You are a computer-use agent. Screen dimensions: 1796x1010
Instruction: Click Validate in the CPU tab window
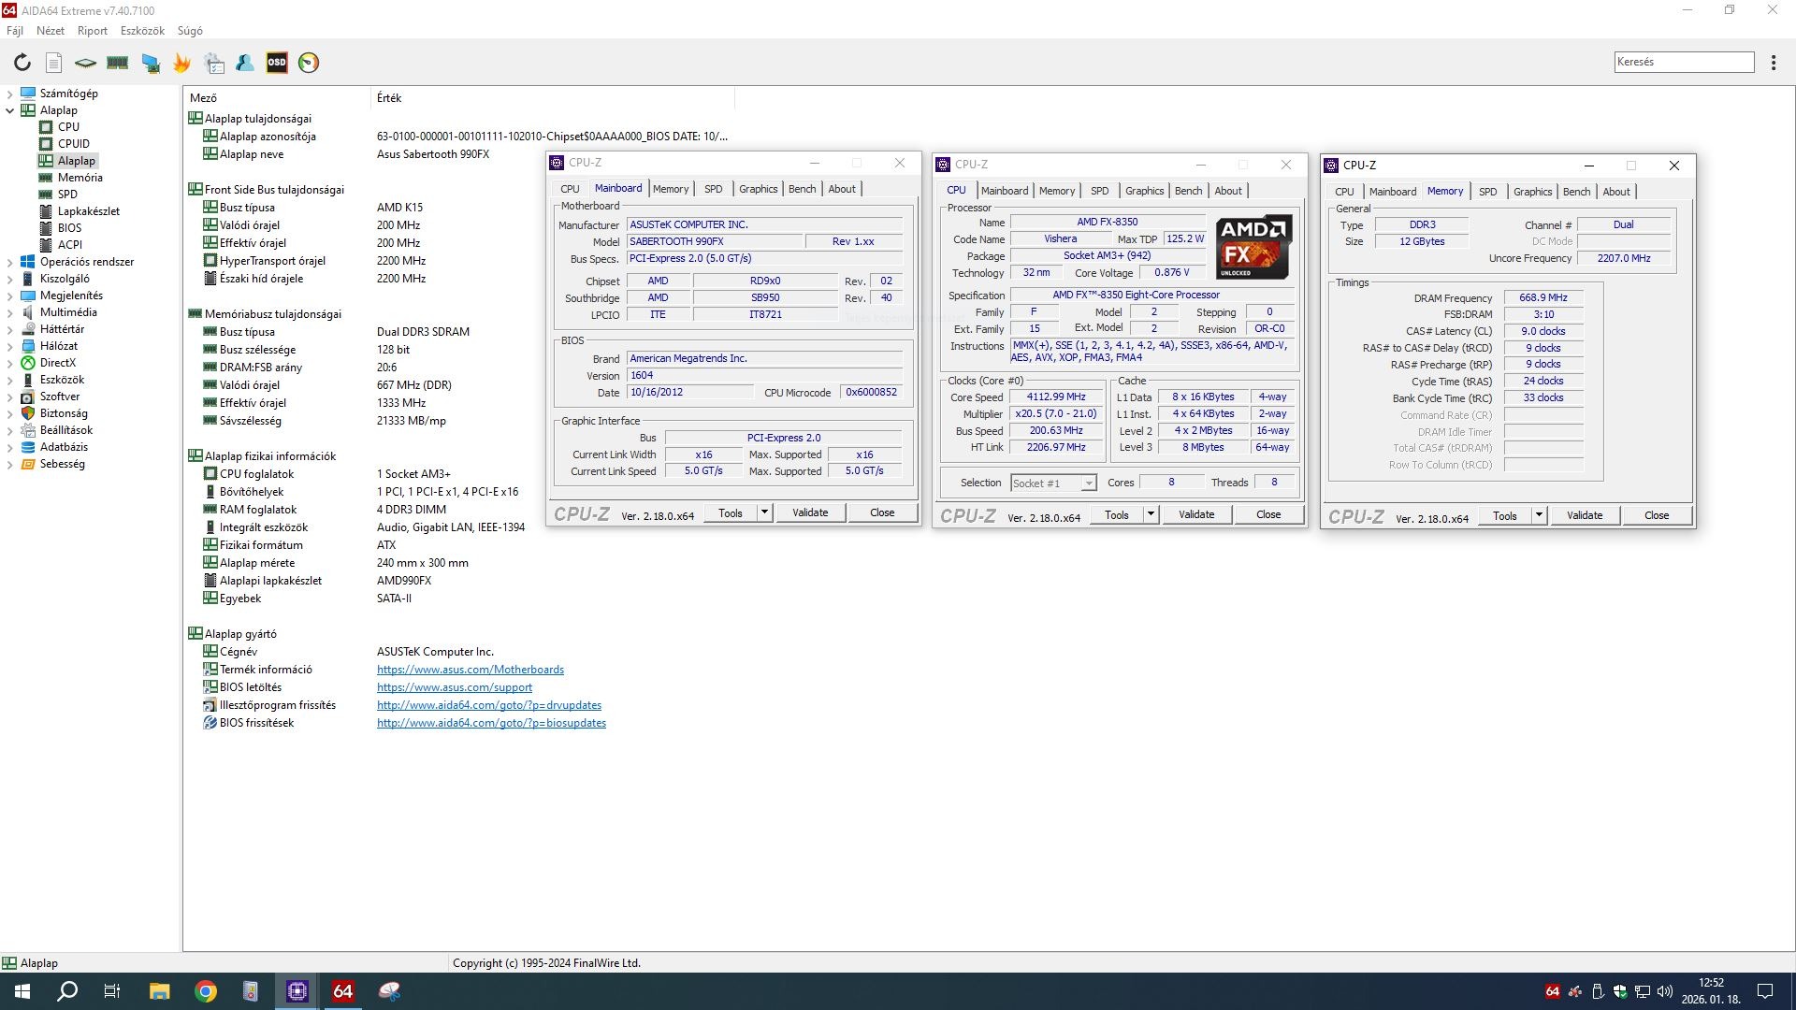pyautogui.click(x=1196, y=514)
